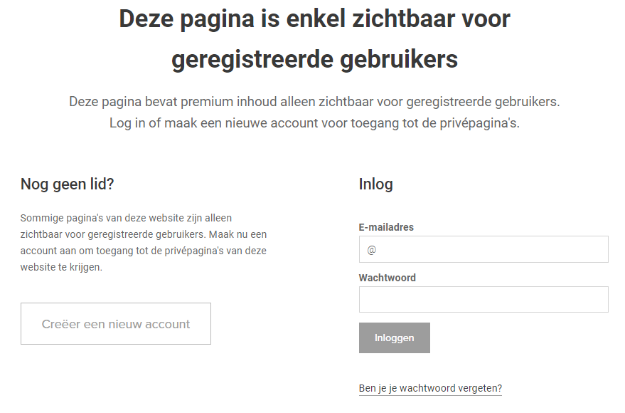Select the 'Inlog' section heading
Screen dimensions: 625x413
coord(375,184)
